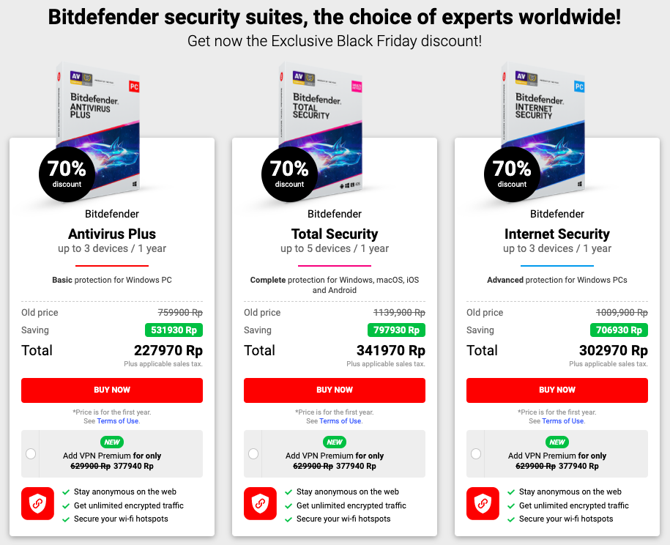This screenshot has height=545, width=670.
Task: Click the red VPN shield icon under Total Security
Action: [x=260, y=503]
